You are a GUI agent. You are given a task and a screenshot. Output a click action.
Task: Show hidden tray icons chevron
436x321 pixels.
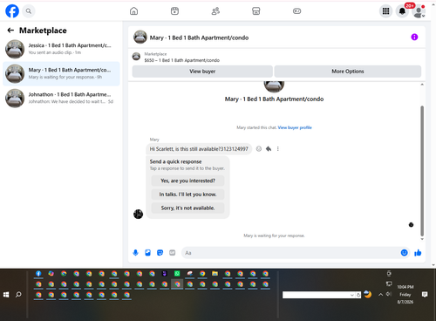[x=380, y=295]
